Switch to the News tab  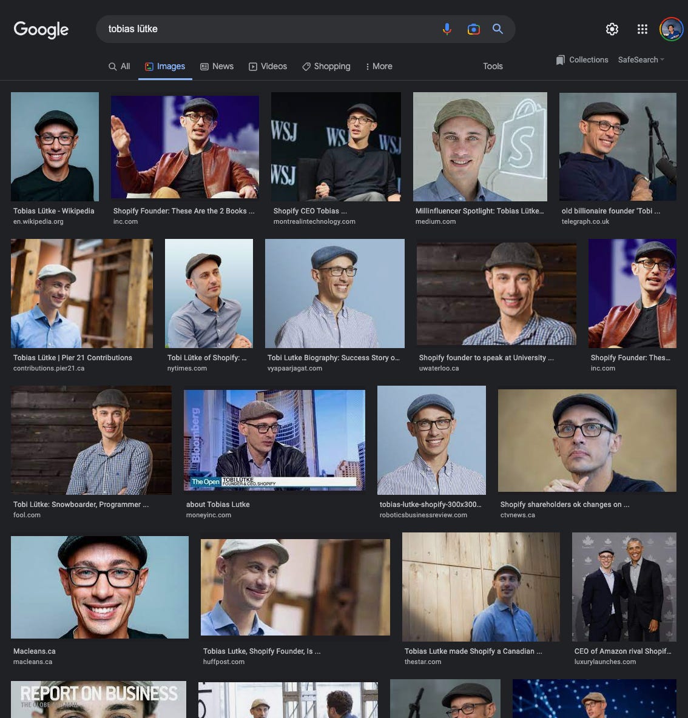pyautogui.click(x=217, y=66)
